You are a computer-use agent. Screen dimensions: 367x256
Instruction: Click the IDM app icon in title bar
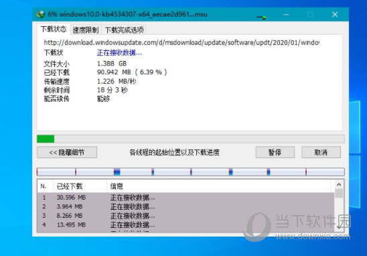click(41, 15)
